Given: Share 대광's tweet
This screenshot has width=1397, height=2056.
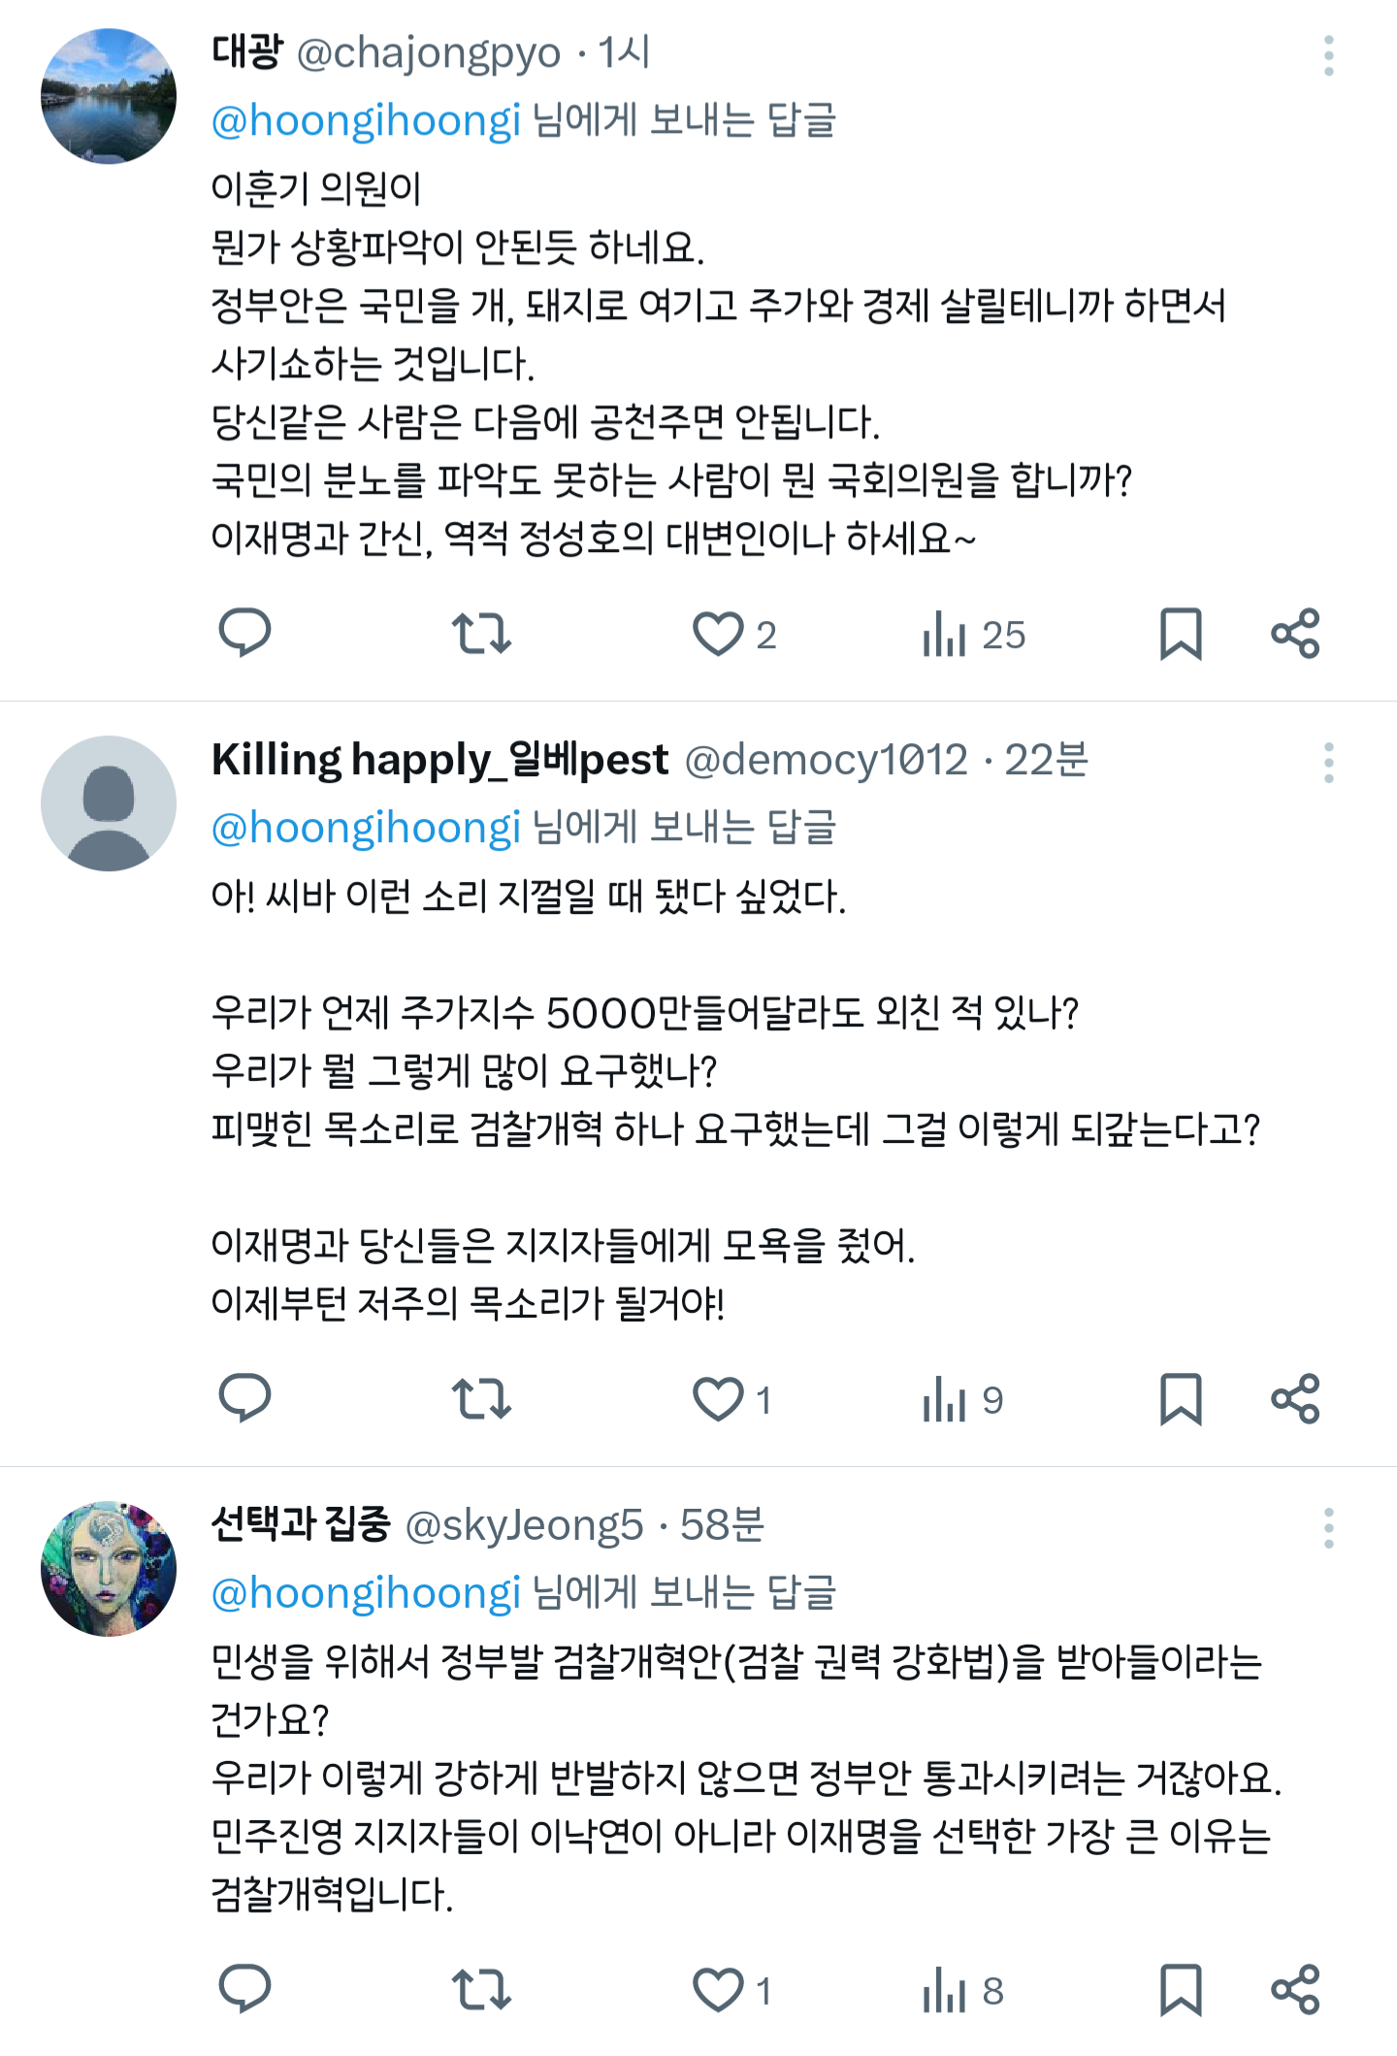Looking at the screenshot, I should [x=1296, y=634].
